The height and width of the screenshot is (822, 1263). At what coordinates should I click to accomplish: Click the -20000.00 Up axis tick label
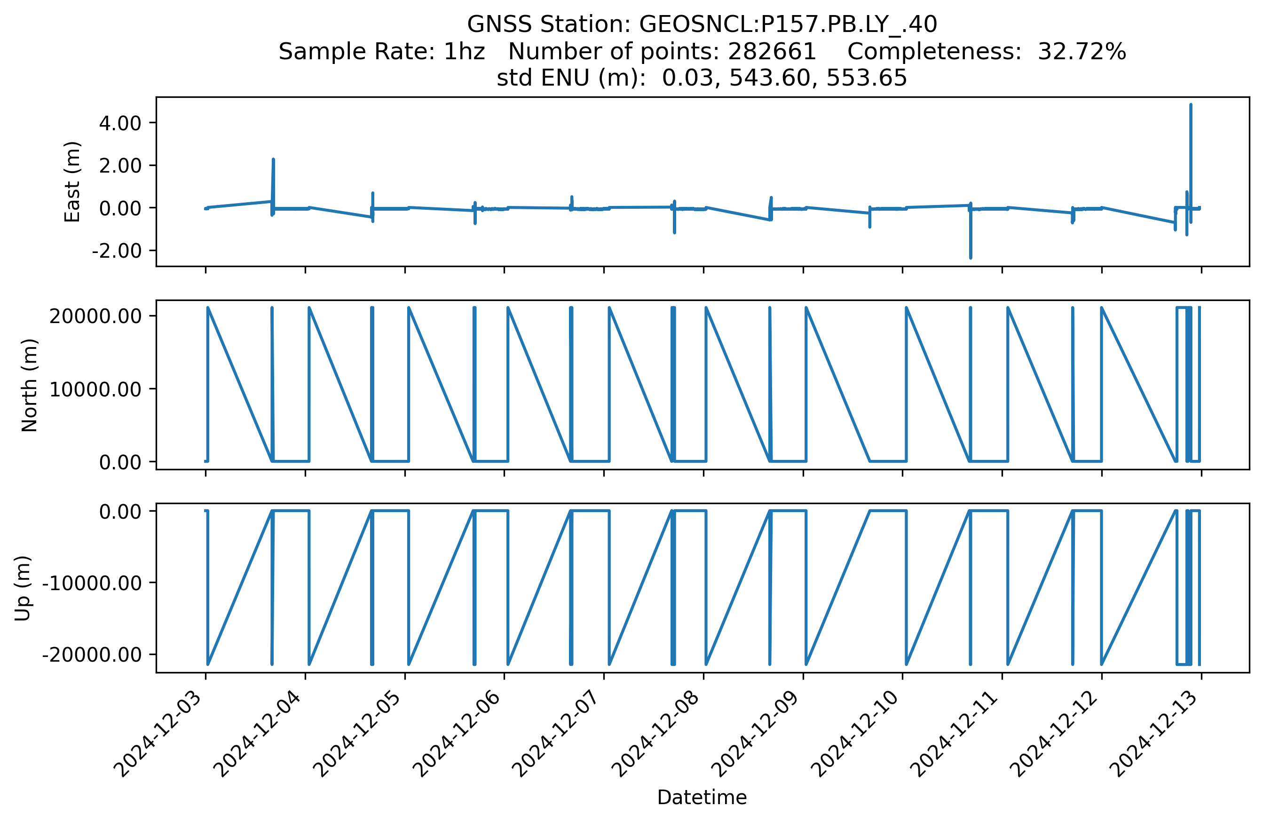[x=92, y=655]
